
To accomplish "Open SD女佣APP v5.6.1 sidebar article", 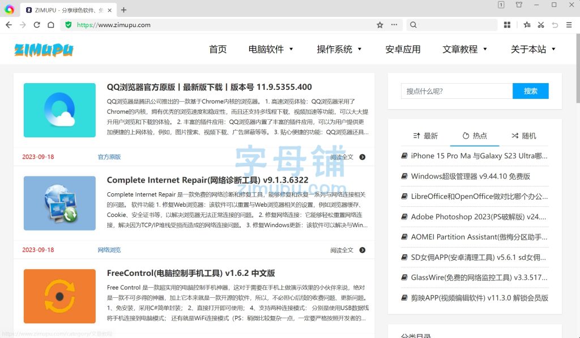I will [478, 257].
